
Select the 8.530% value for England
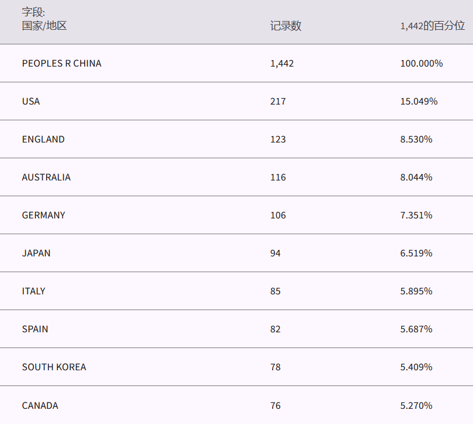click(x=416, y=139)
